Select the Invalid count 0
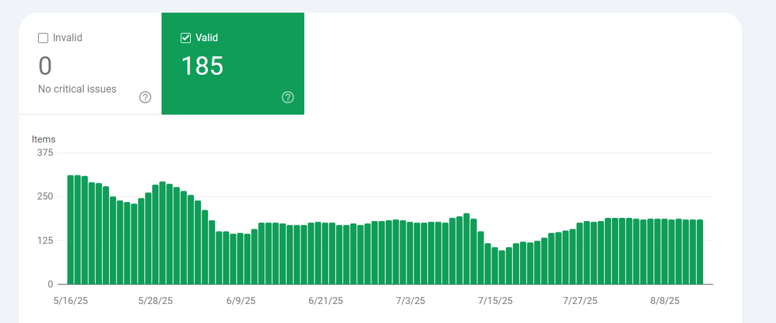The image size is (776, 323). coord(45,66)
